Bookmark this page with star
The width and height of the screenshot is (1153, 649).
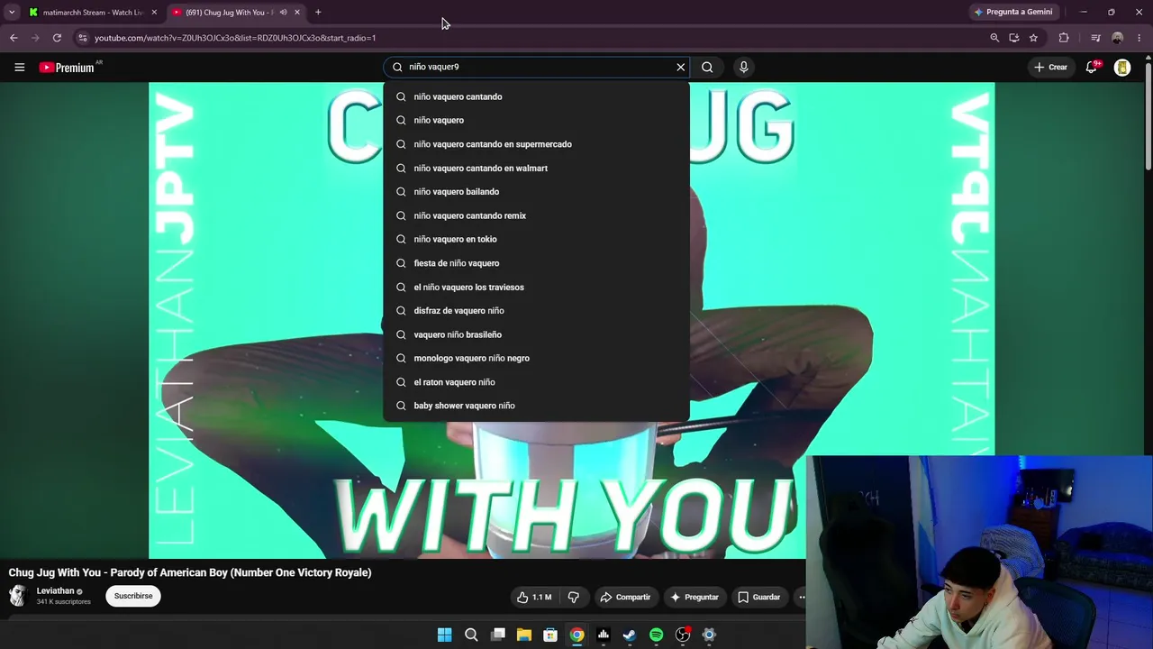click(x=1033, y=38)
